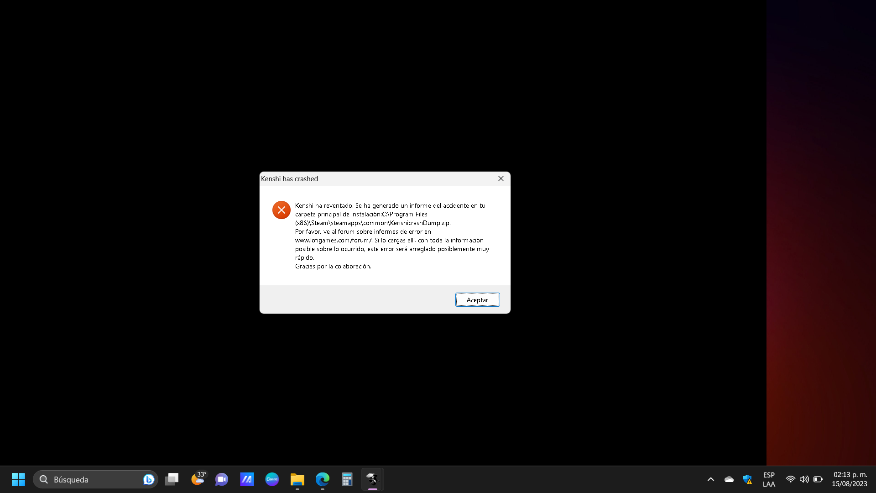Click the www.lofigames.com/forum/ text
This screenshot has height=493, width=876.
pos(334,240)
